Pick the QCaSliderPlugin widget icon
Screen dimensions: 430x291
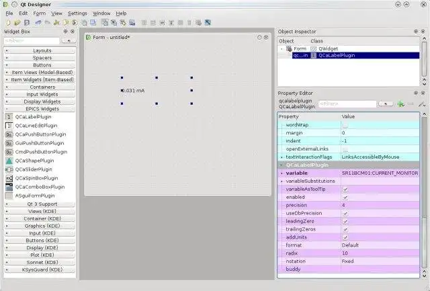(x=9, y=169)
